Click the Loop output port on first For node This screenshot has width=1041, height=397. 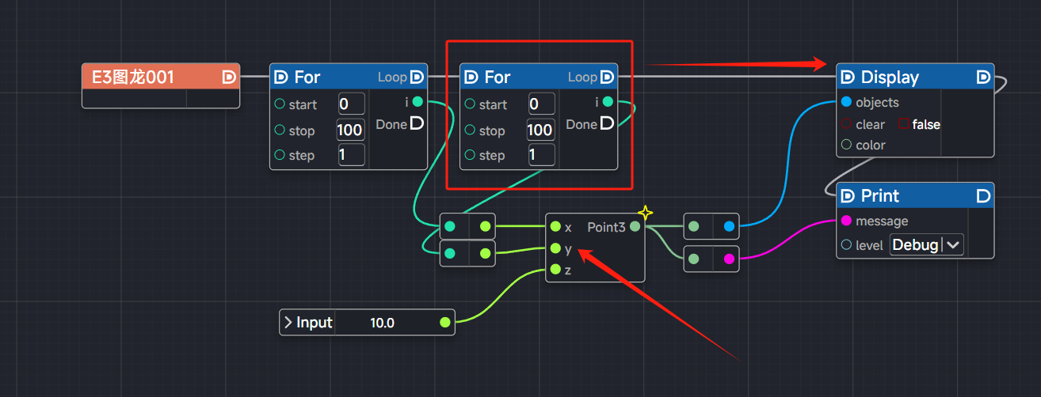tap(417, 77)
